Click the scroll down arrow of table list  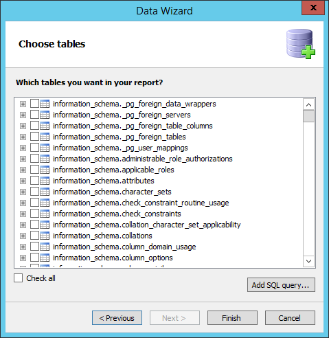coord(308,261)
